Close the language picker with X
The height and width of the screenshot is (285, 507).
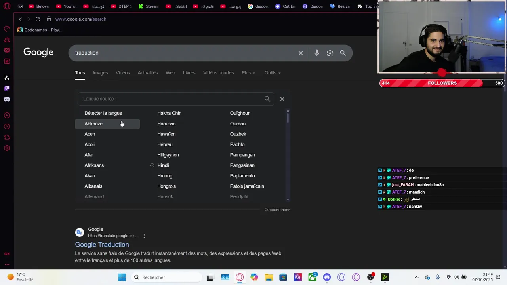tap(282, 99)
